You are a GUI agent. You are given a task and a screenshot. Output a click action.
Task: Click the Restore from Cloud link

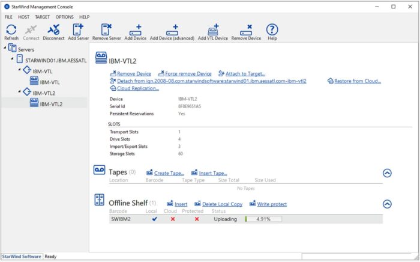coord(357,81)
